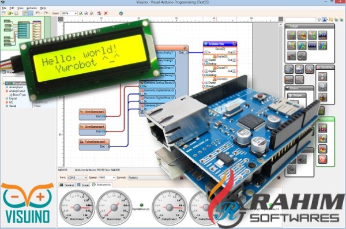Click the BinaryAnalog1 gauge
Screen dimensions: 346x229
pos(77,207)
